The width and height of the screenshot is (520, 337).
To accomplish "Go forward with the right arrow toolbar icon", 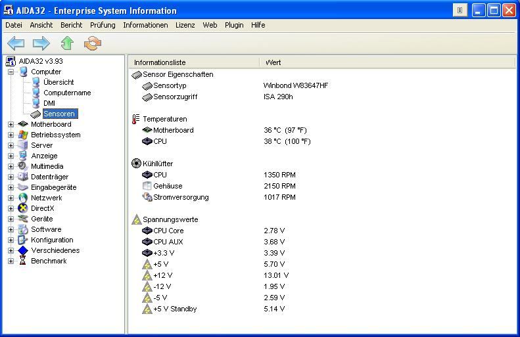I will [x=41, y=43].
